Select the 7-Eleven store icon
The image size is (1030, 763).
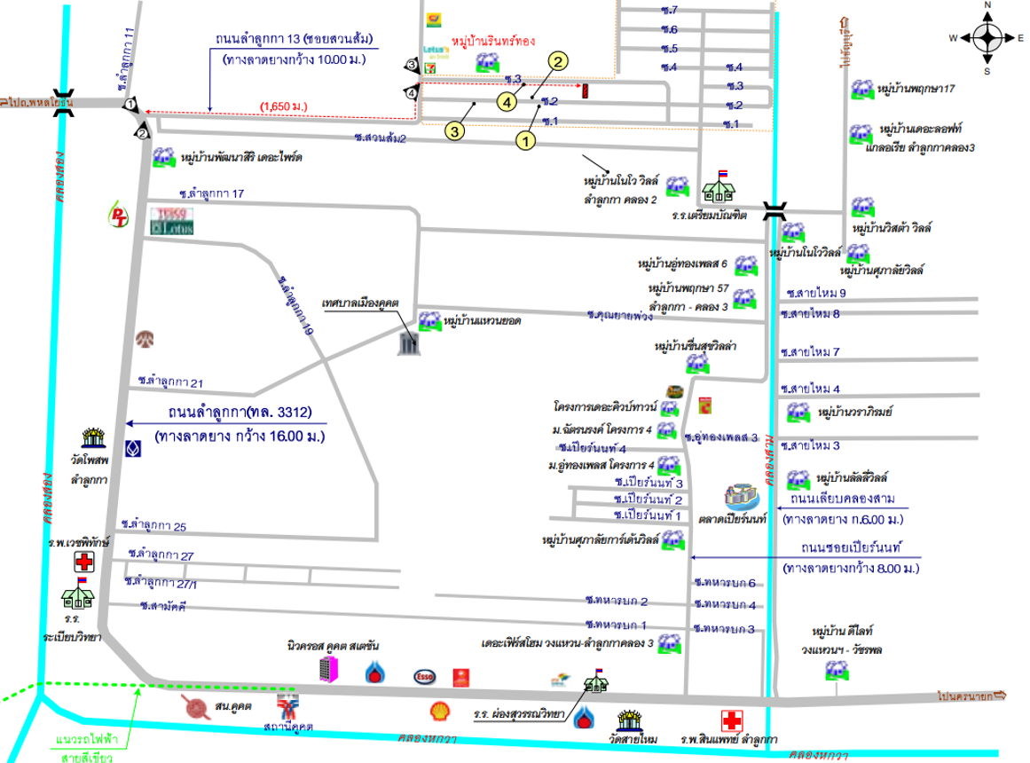coord(431,65)
